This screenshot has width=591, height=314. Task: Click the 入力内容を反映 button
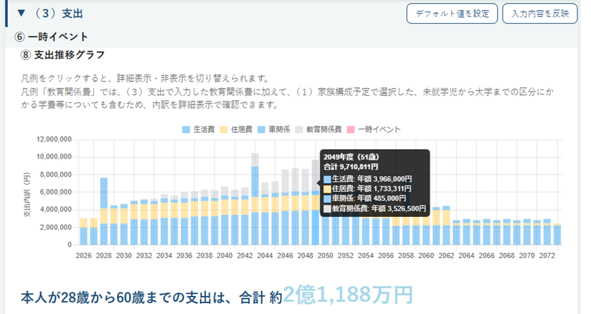(540, 13)
